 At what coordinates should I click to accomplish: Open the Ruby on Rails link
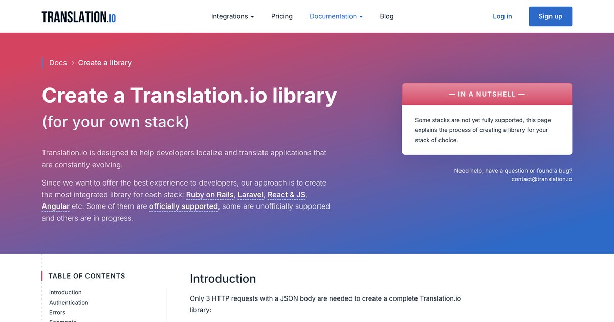(210, 194)
